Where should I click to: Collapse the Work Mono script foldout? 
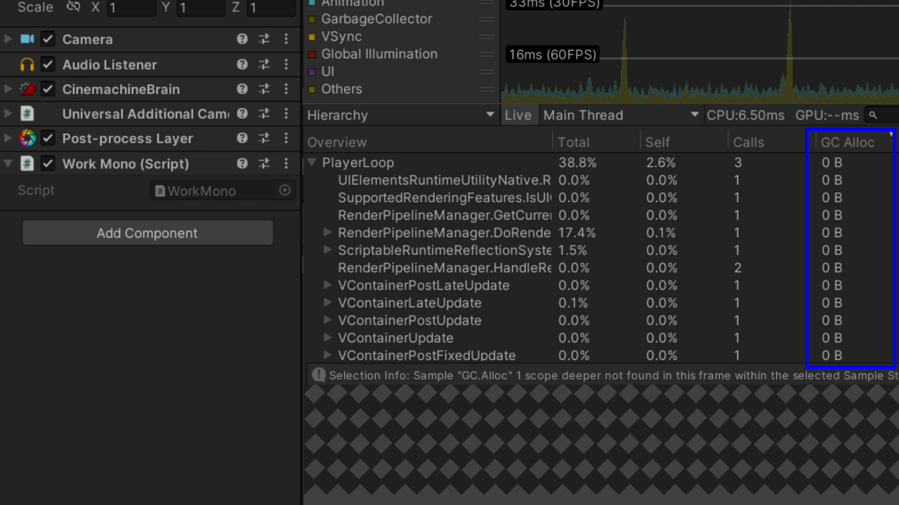[8, 163]
